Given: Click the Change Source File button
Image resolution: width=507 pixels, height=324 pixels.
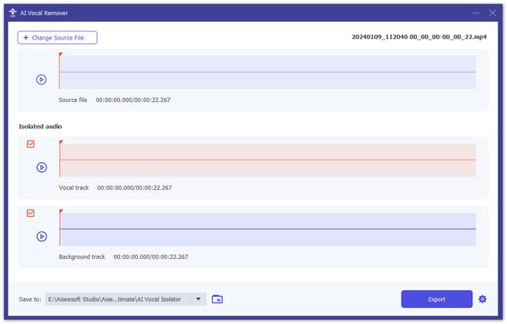Looking at the screenshot, I should pyautogui.click(x=57, y=37).
